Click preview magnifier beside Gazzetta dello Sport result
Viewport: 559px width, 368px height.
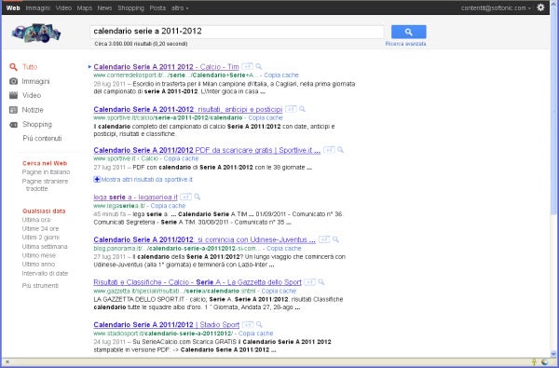pyautogui.click(x=321, y=282)
